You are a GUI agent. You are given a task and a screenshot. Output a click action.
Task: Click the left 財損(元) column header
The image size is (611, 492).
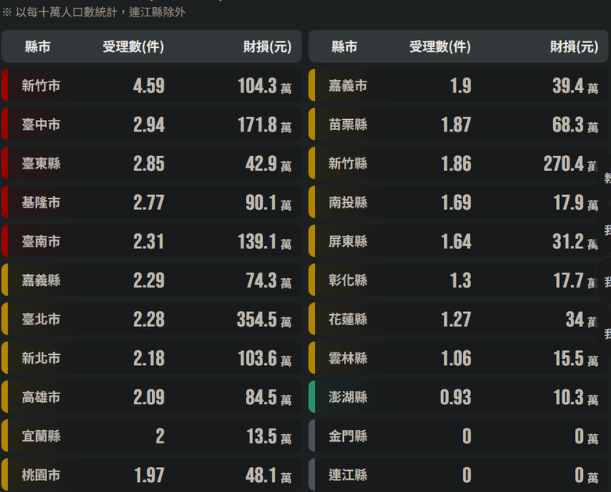[267, 47]
